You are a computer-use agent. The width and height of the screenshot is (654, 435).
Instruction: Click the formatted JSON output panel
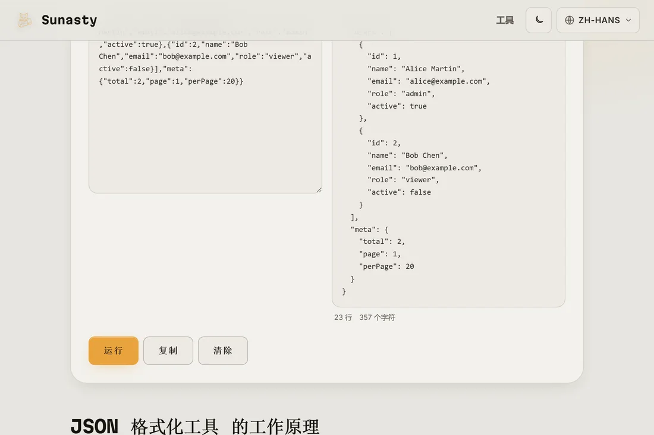coord(448,173)
